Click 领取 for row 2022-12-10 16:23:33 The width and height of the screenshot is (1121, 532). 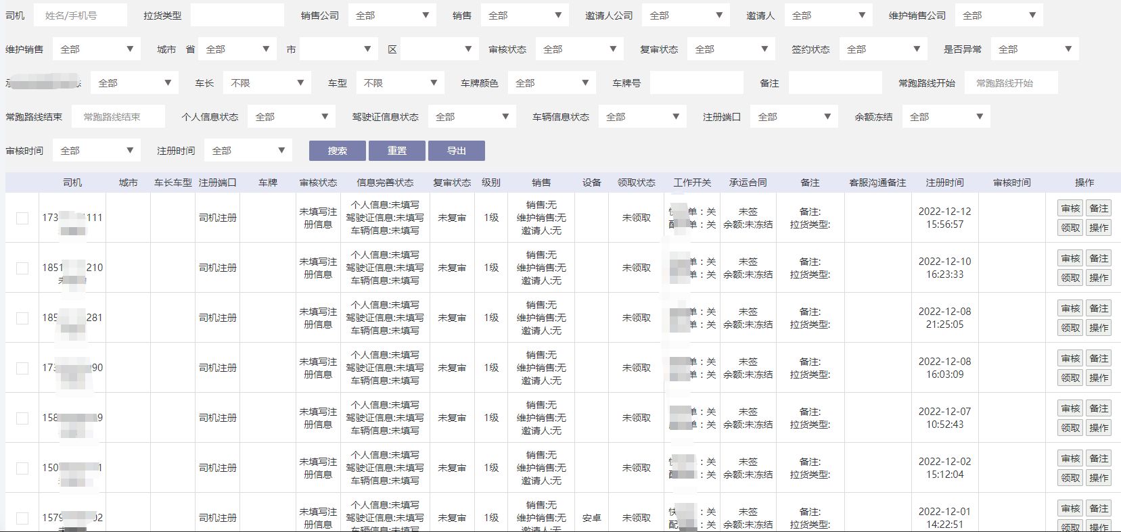click(1070, 278)
